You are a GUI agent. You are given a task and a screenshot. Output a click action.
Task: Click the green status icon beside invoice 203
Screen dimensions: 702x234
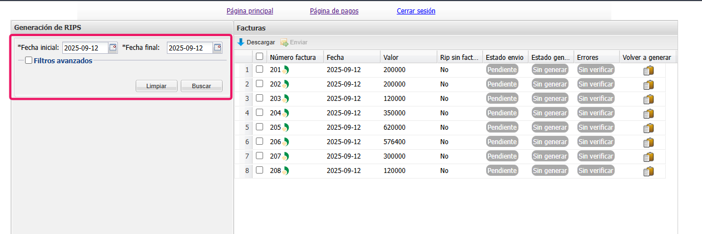click(x=286, y=99)
